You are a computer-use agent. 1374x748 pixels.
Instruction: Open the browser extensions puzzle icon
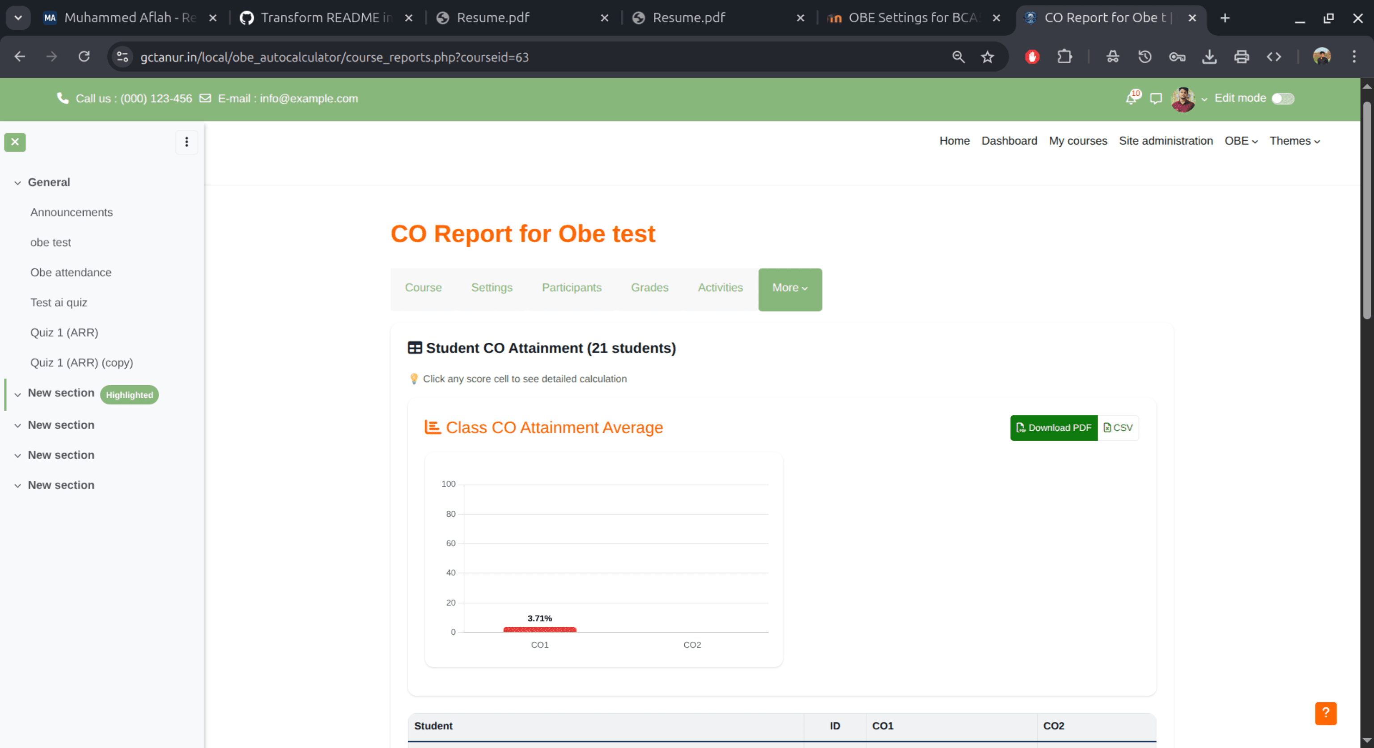click(x=1064, y=56)
